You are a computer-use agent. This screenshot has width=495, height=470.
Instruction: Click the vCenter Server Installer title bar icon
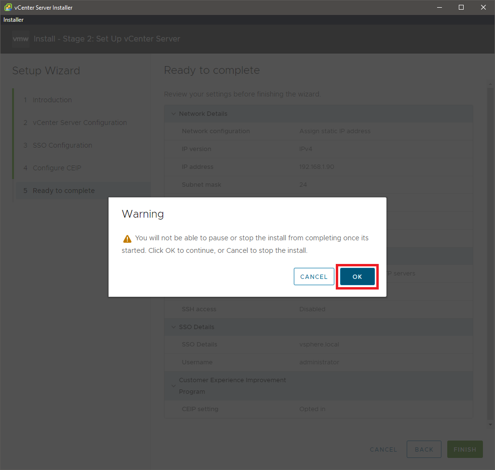pyautogui.click(x=8, y=7)
